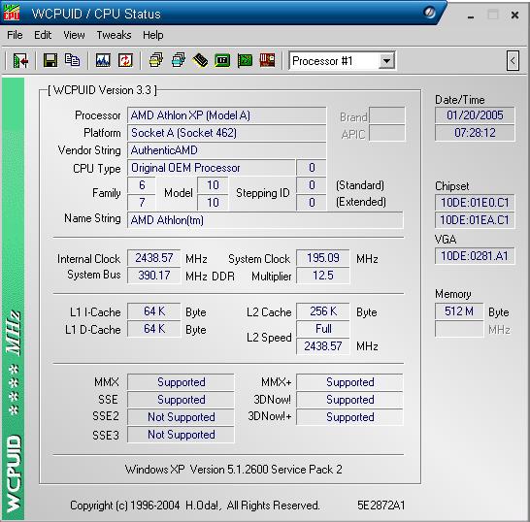Click the L2 Speed Full value
530x522 pixels.
tap(323, 329)
